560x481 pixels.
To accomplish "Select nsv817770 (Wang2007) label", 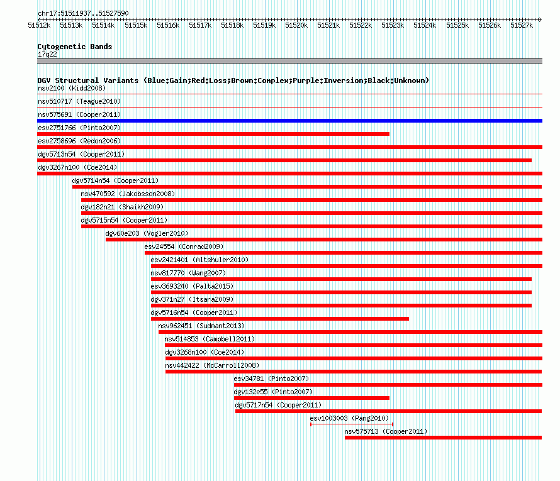I will point(188,273).
